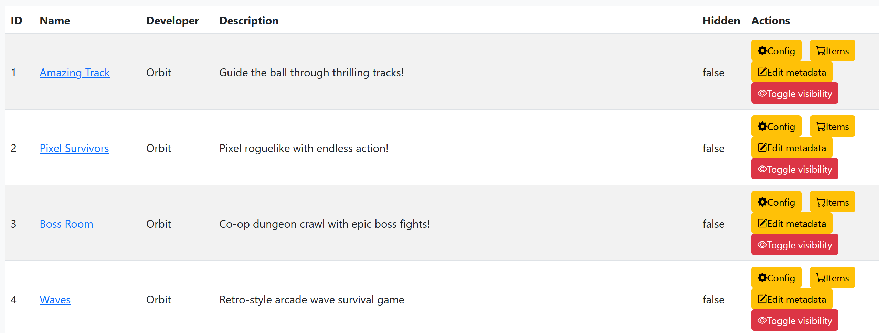879x333 pixels.
Task: Open the Boss Room link
Action: click(66, 224)
